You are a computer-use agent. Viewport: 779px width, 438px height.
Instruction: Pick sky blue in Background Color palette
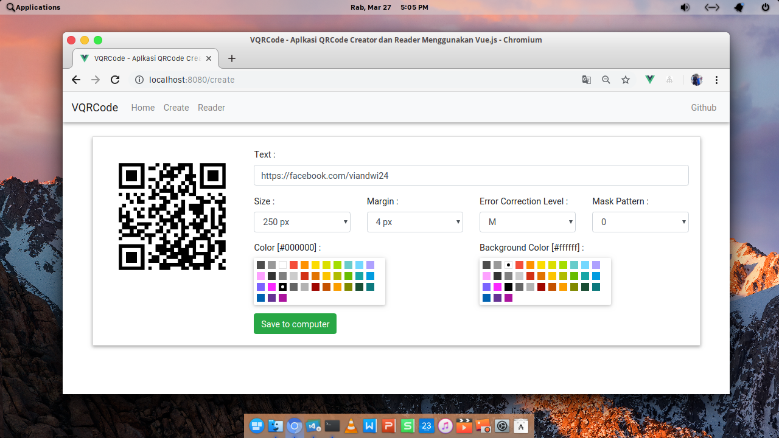click(x=585, y=265)
